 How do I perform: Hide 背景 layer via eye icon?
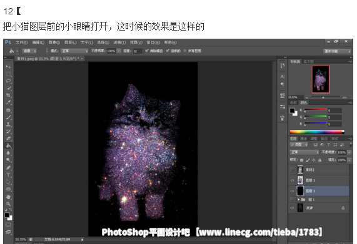pyautogui.click(x=292, y=208)
